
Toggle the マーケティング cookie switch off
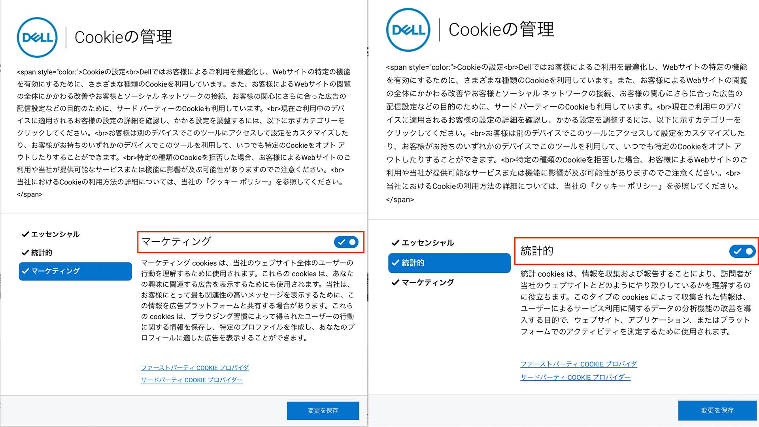[346, 242]
